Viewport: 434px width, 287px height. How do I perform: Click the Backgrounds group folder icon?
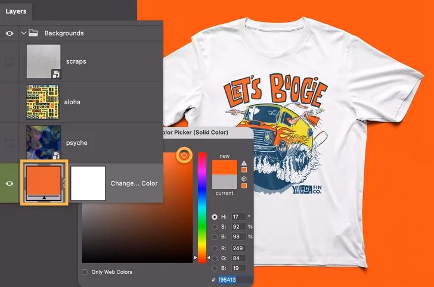click(x=35, y=33)
